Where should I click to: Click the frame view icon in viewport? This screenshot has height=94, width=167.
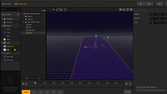(128, 10)
